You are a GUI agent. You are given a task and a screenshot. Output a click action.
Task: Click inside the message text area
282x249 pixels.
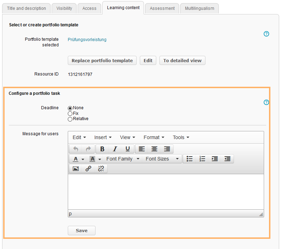click(x=165, y=191)
